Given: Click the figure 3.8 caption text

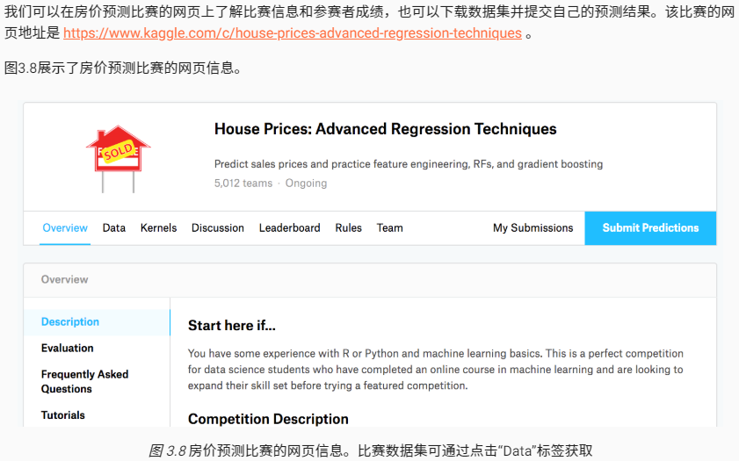Looking at the screenshot, I should point(370,450).
